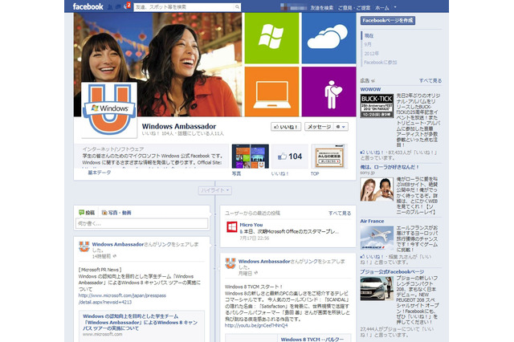Screen dimensions: 514x342
Task: Open the messages icon in top bar
Action: coord(118,6)
